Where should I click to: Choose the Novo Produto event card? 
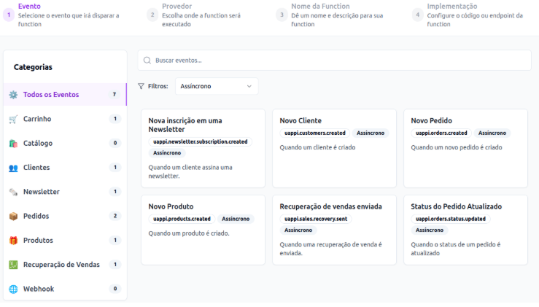pos(203,230)
